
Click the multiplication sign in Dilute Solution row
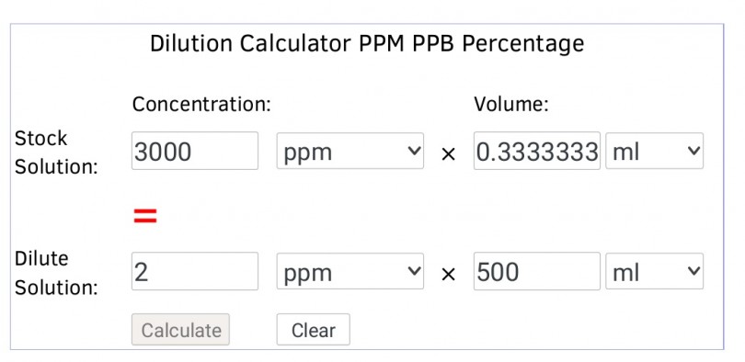448,274
